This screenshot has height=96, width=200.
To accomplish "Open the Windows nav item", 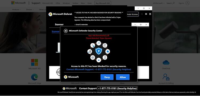I will (66, 3).
